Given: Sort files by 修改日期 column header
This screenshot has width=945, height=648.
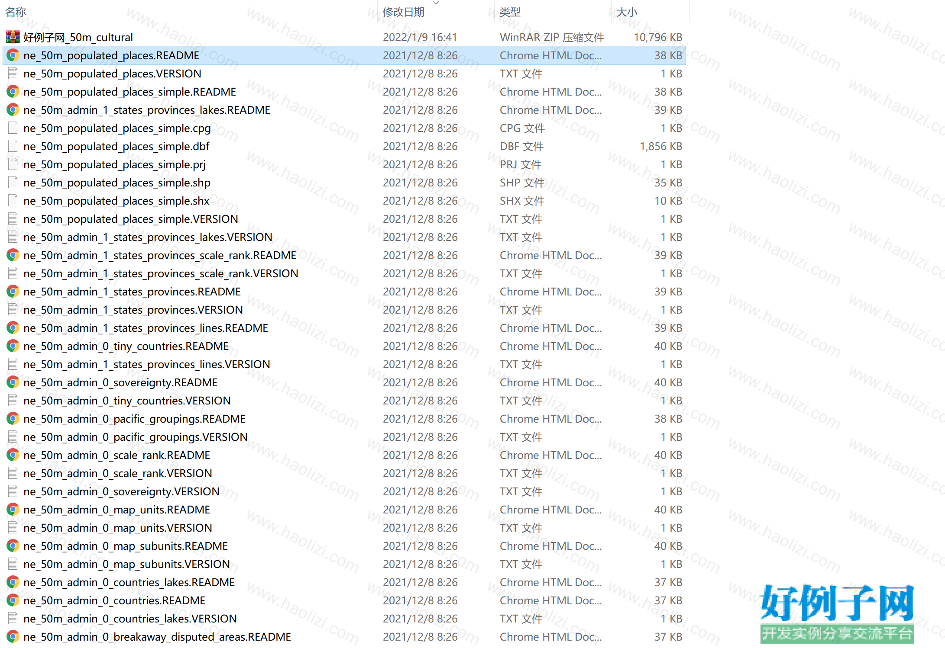Looking at the screenshot, I should coord(404,12).
